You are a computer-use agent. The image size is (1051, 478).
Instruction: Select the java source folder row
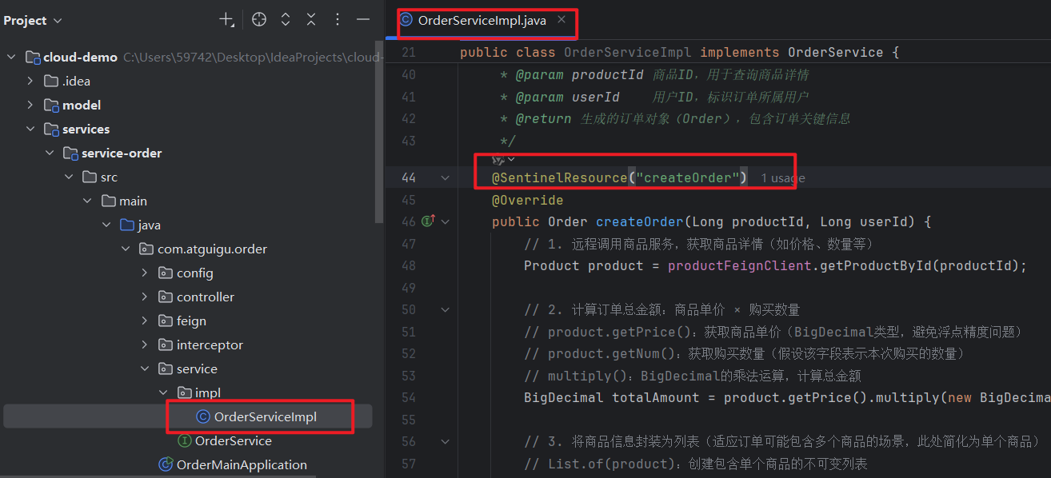click(x=187, y=225)
